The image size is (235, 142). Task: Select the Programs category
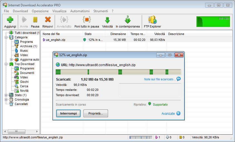click(27, 42)
